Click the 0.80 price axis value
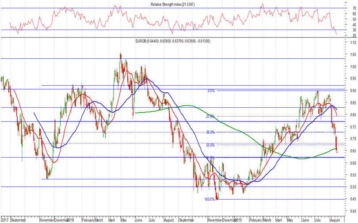The image size is (358, 223). pyautogui.click(x=353, y=115)
